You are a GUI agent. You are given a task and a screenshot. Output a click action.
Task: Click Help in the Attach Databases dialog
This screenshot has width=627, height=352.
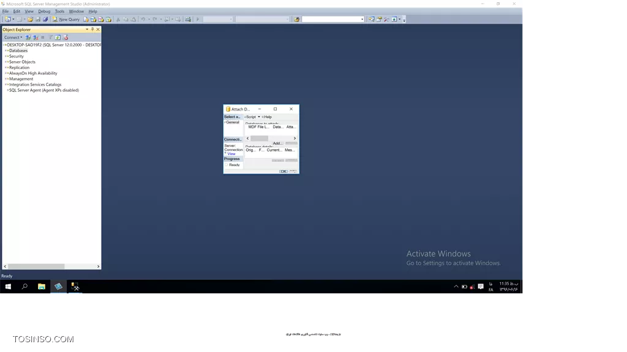[267, 117]
